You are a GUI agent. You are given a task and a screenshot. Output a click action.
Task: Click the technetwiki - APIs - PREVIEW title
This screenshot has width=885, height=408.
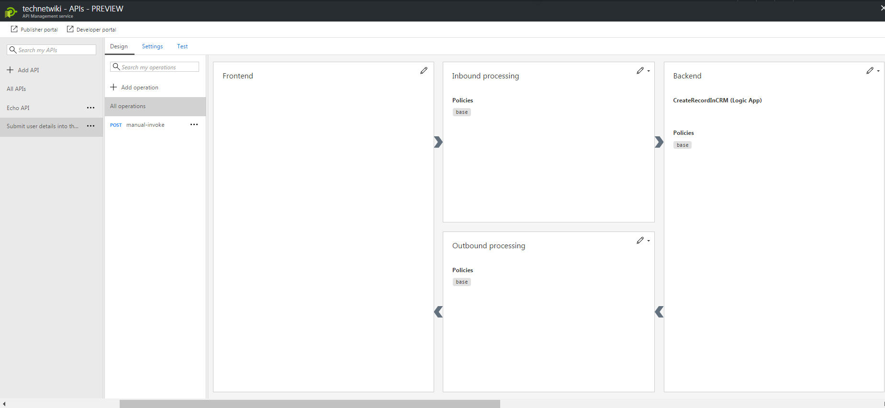73,9
